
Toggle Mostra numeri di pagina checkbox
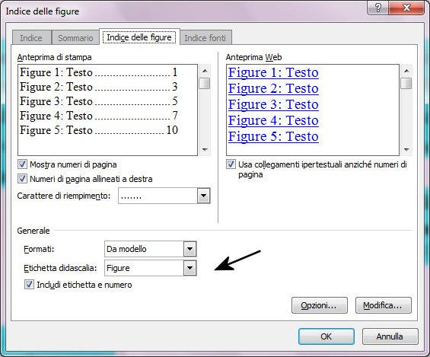(22, 164)
